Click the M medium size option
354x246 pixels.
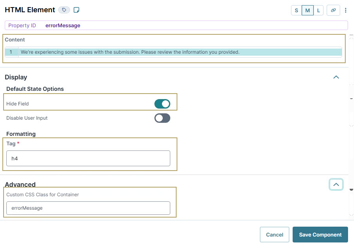[307, 10]
